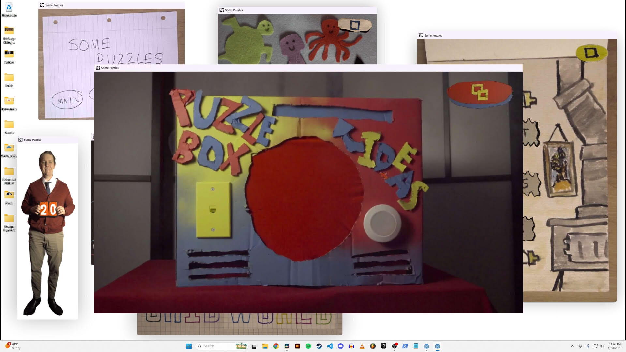Launch Google Chrome from the taskbar
Viewport: 626px width, 352px height.
[276, 346]
